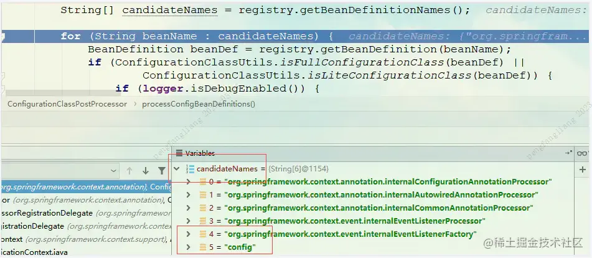Click the value "org.springframework.context.event.internalEventListenerProcessor"
The width and height of the screenshot is (592, 258).
coord(355,221)
